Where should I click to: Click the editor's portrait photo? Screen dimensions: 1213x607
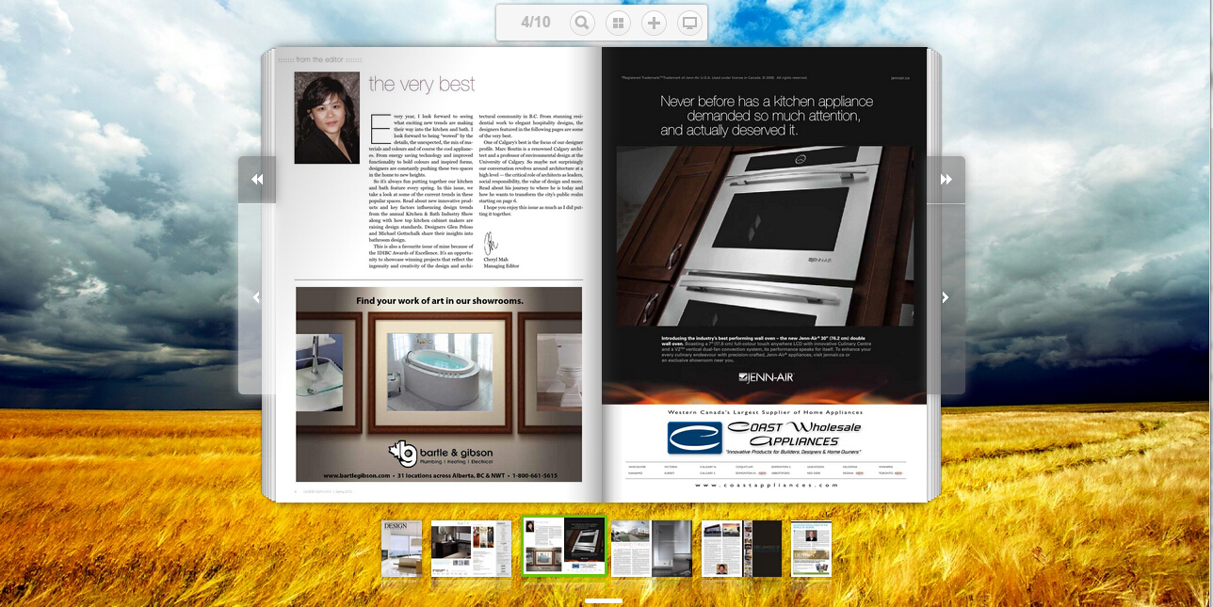[x=327, y=118]
